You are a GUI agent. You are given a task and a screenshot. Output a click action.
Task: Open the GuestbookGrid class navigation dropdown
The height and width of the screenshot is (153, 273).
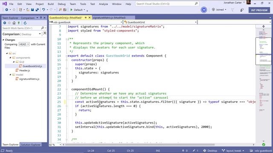click(196, 22)
